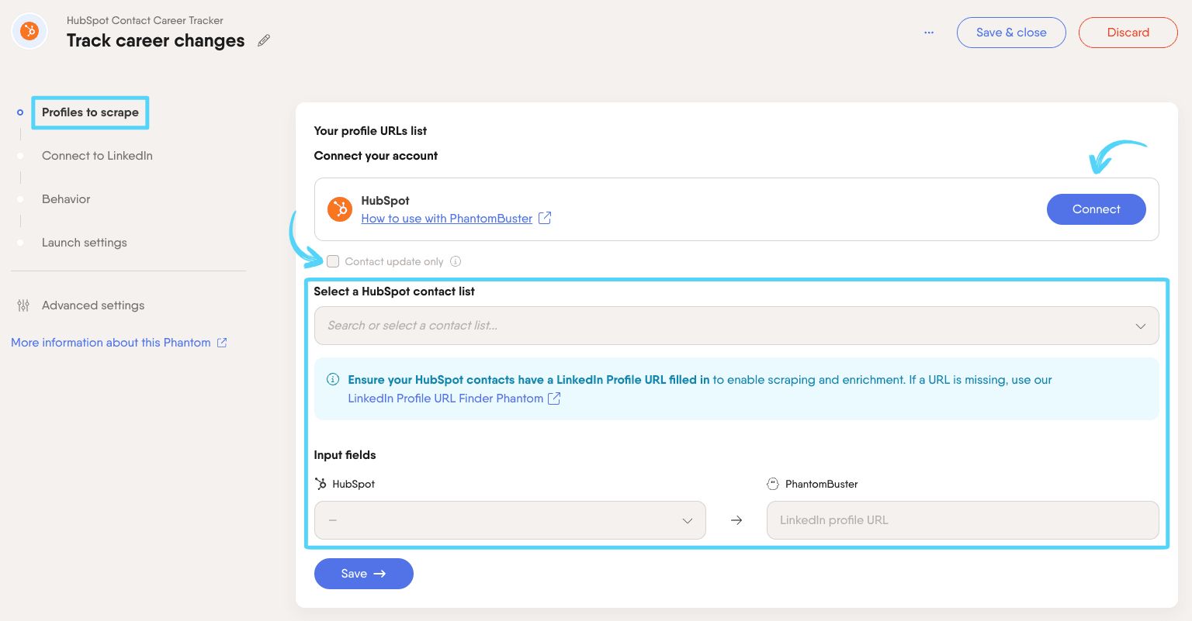The image size is (1192, 621).
Task: Click the Select a HubSpot contact list label
Action: (x=394, y=292)
